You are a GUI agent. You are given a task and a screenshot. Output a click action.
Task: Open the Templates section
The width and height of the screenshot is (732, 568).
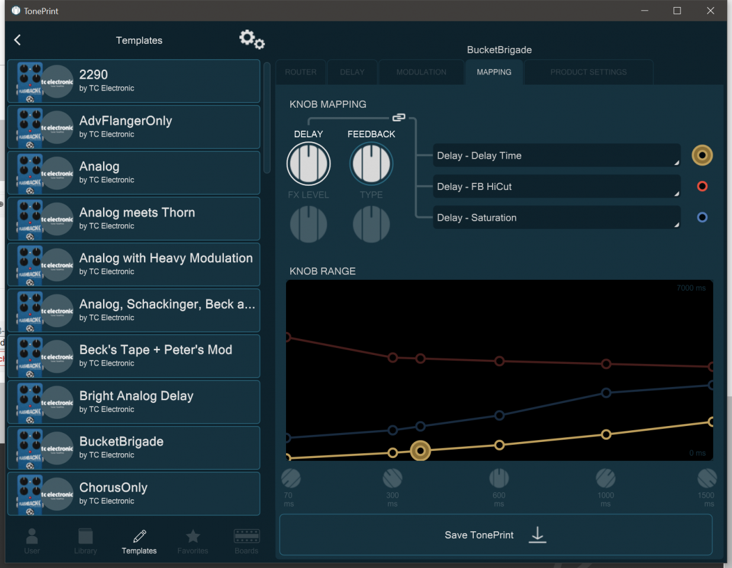tap(139, 541)
